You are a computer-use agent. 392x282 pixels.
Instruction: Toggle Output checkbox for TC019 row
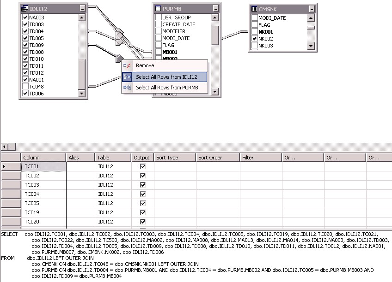pos(143,212)
